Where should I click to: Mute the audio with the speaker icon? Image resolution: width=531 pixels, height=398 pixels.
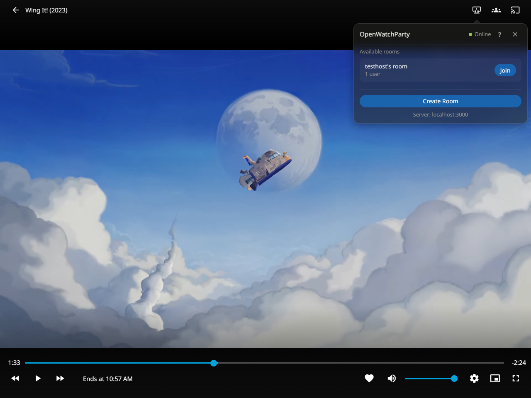[392, 378]
